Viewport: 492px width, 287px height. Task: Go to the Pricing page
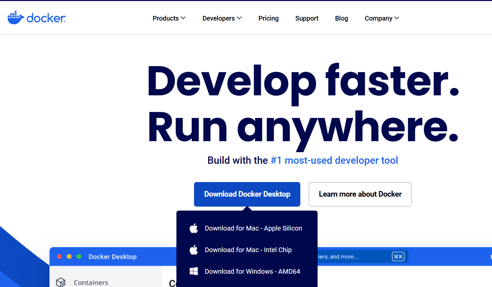268,18
